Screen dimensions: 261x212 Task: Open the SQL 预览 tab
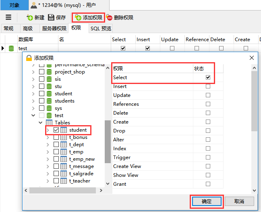(101, 28)
